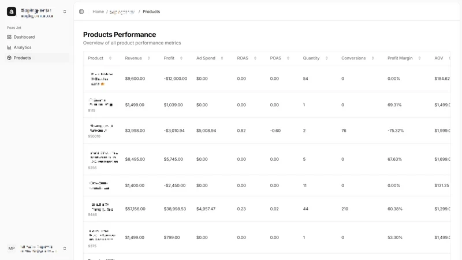The image size is (462, 260).
Task: Click the quantity 44 cell
Action: tap(305, 209)
